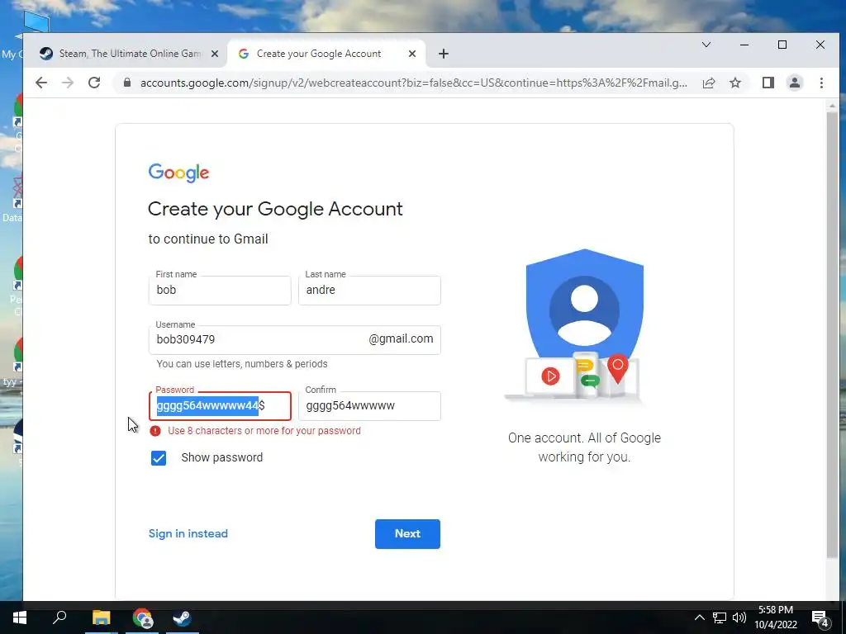846x634 pixels.
Task: Click the Confirm password field
Action: (x=369, y=406)
